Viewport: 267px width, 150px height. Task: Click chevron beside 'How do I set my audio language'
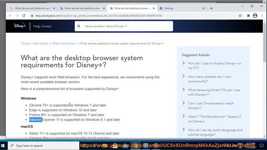184,130
